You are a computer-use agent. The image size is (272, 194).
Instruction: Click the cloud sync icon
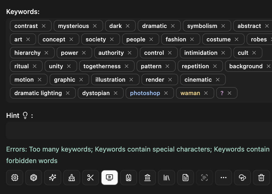point(242,178)
